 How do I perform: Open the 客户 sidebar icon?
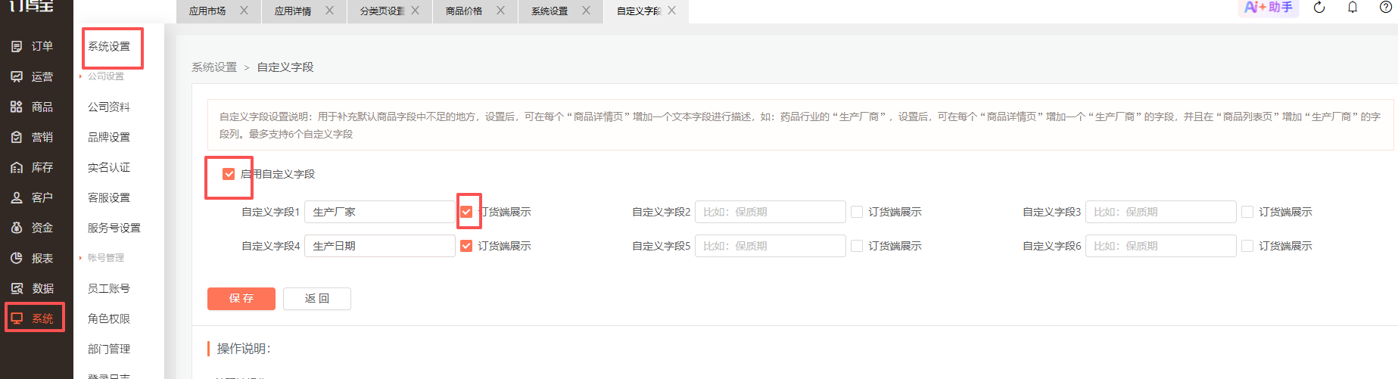(x=17, y=197)
